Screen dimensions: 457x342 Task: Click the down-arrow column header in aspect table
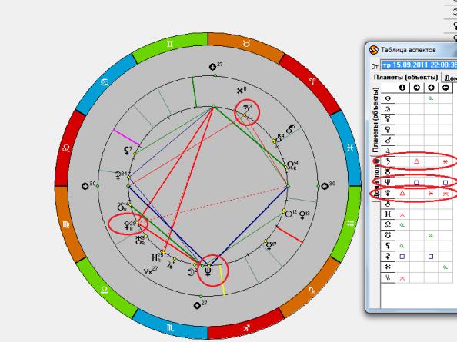click(x=402, y=88)
